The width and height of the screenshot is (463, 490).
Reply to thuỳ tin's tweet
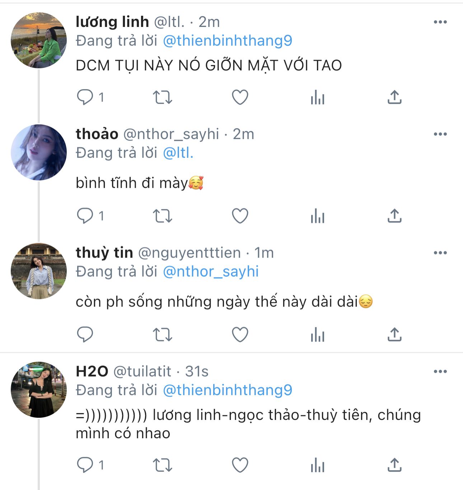pos(85,334)
